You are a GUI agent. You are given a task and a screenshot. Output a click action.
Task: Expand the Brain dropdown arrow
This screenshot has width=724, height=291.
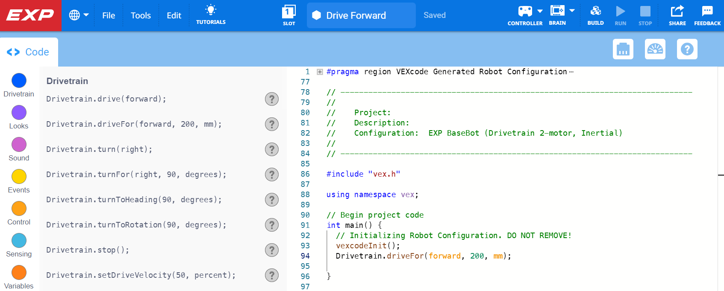point(572,11)
